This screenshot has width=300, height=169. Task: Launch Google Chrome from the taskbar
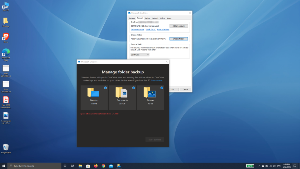click(103, 166)
